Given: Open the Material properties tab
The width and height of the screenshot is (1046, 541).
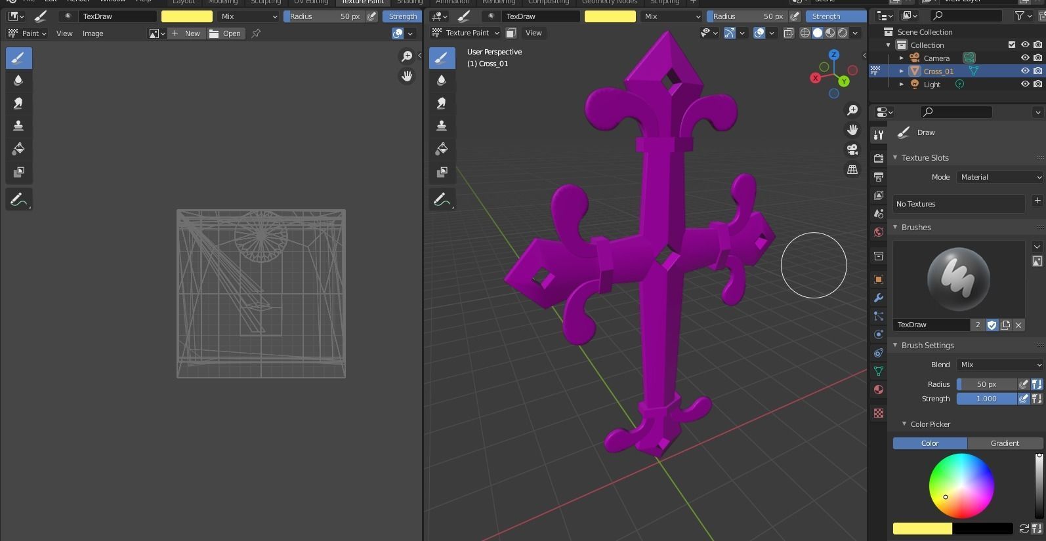Looking at the screenshot, I should point(878,390).
